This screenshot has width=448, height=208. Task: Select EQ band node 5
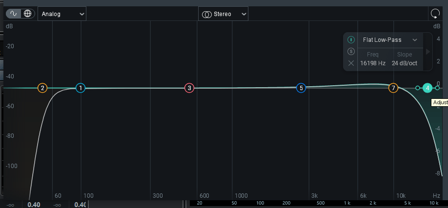pyautogui.click(x=301, y=88)
